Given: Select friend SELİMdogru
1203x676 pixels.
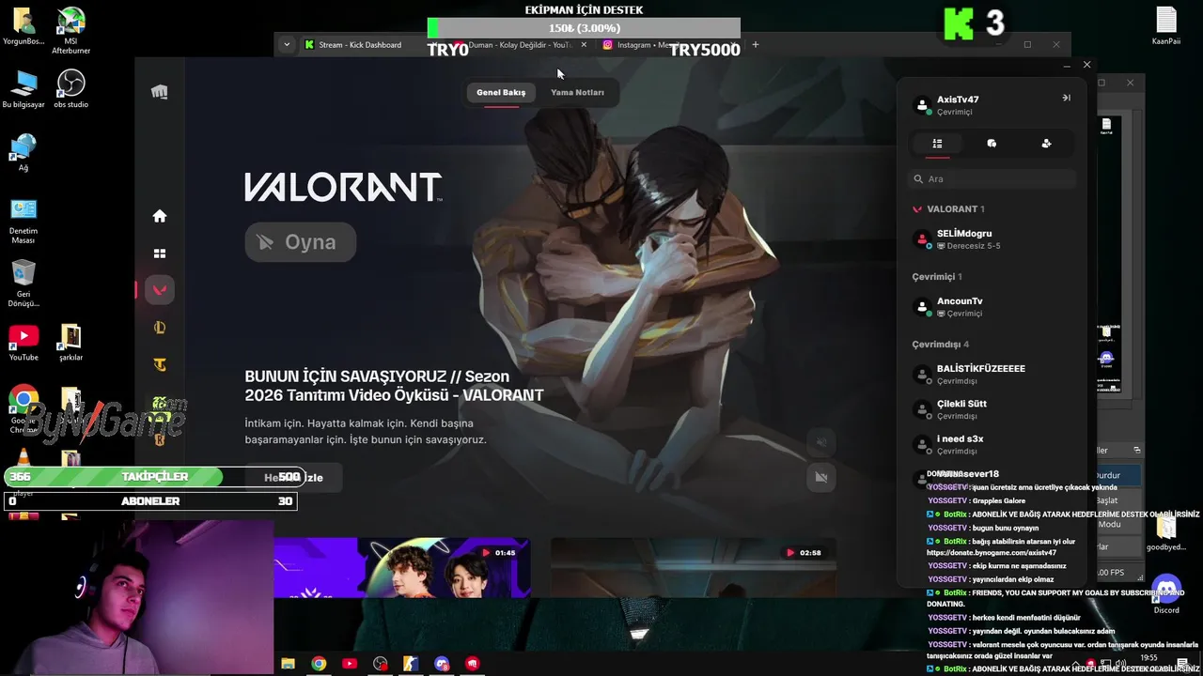Looking at the screenshot, I should point(992,239).
